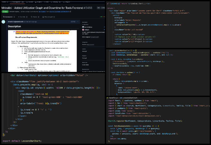Viewport: 211px width, 145px height.
Task: Switch to the Commits tab
Action: (23, 17)
